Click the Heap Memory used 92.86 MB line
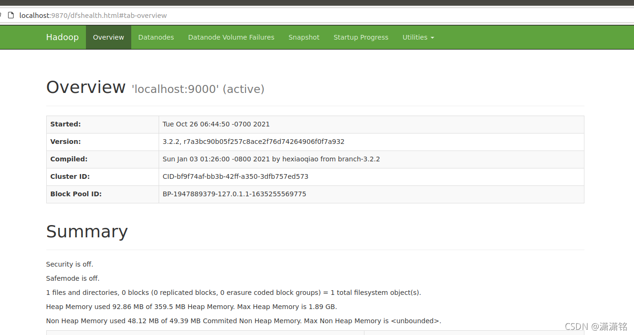The image size is (634, 335). tap(192, 307)
